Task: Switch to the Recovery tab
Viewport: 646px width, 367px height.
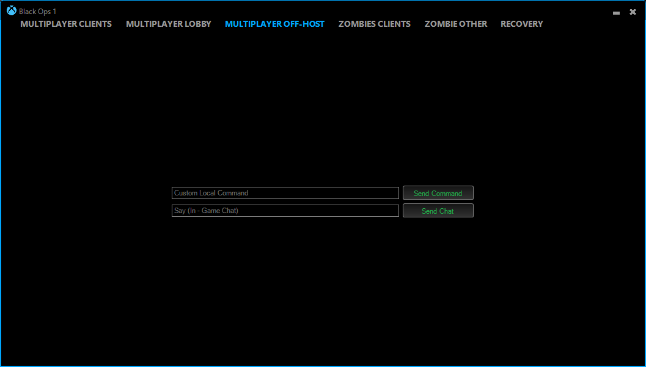Action: (x=521, y=24)
